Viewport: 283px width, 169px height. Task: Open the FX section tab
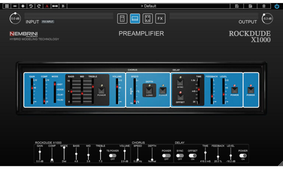[x=160, y=18]
